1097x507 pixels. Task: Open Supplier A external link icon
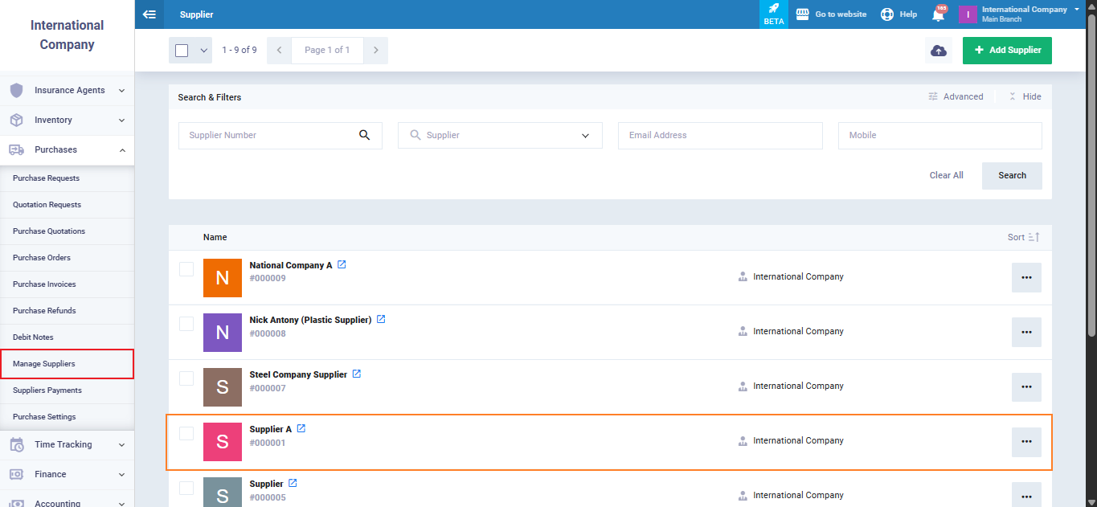(x=301, y=429)
